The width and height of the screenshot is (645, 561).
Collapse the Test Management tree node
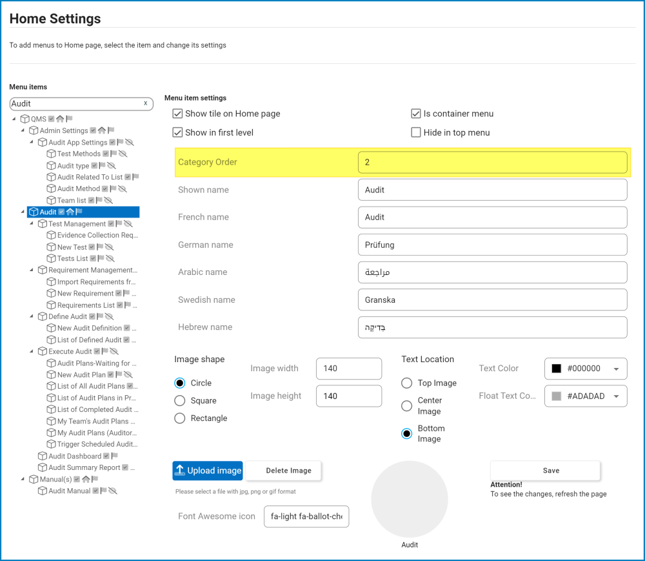(32, 224)
